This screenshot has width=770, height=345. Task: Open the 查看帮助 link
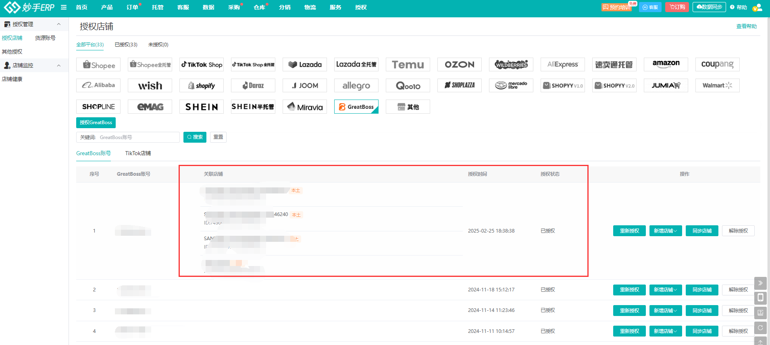click(746, 26)
